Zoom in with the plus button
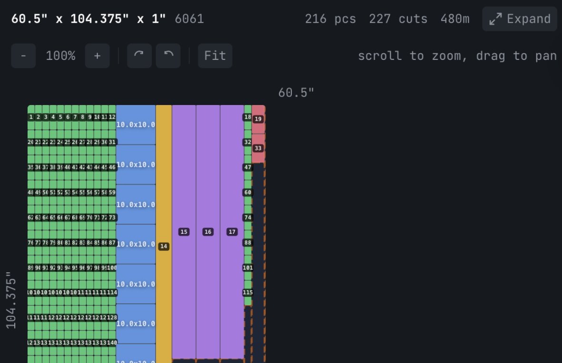This screenshot has height=363, width=562. coord(97,56)
